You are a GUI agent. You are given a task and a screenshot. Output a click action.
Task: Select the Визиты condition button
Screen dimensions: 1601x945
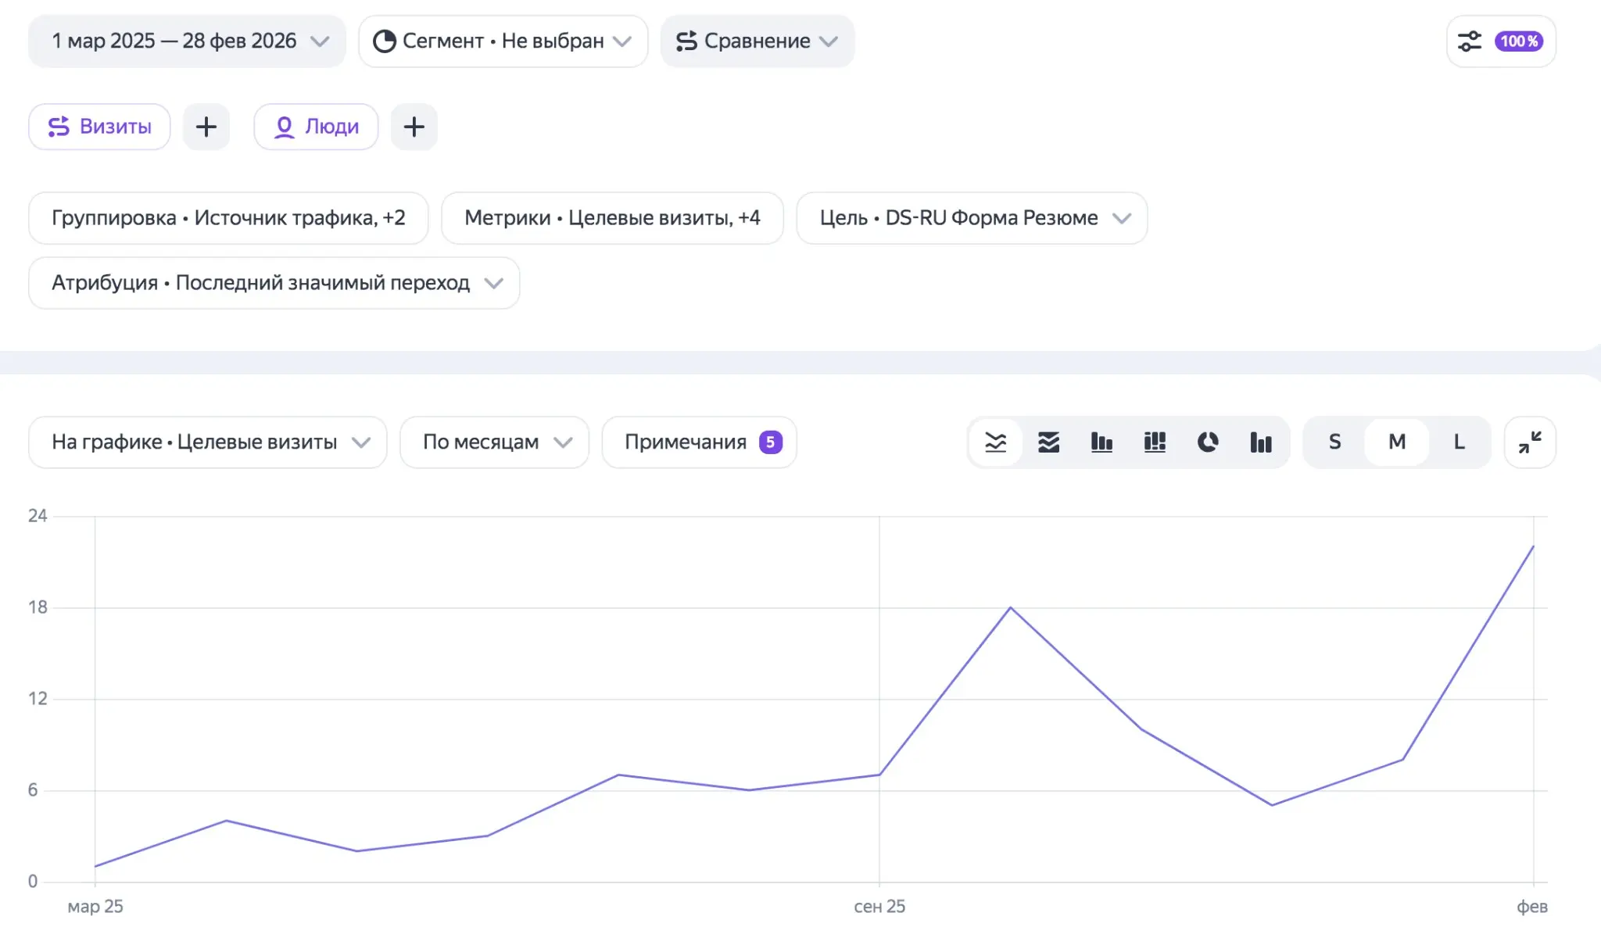pos(99,127)
